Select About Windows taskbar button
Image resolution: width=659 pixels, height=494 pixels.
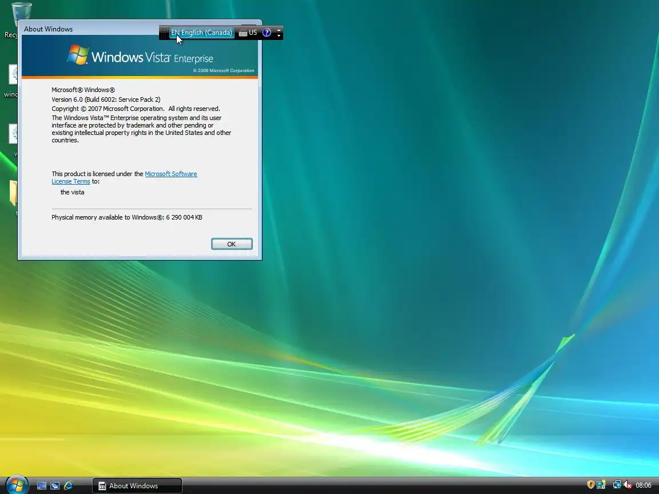click(137, 485)
